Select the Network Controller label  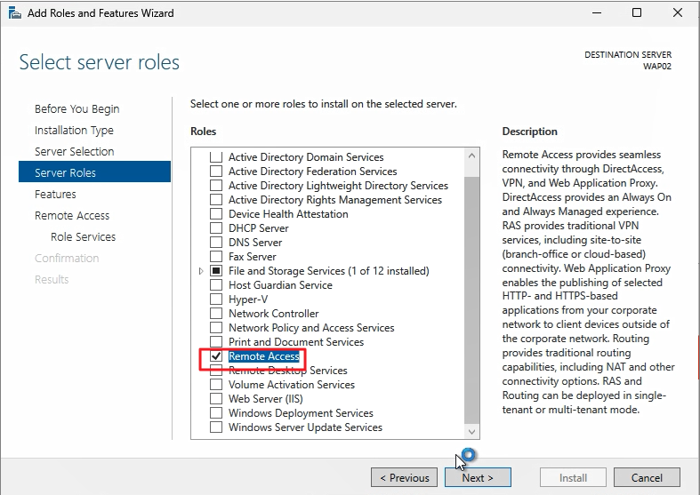click(274, 314)
